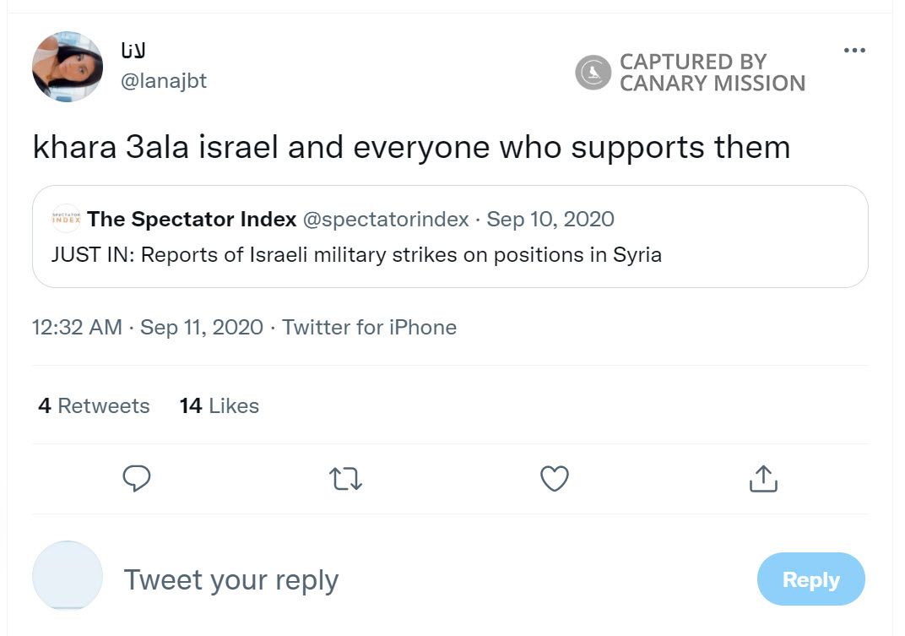The width and height of the screenshot is (905, 636).
Task: Open The Spectator Index account name
Action: click(192, 220)
